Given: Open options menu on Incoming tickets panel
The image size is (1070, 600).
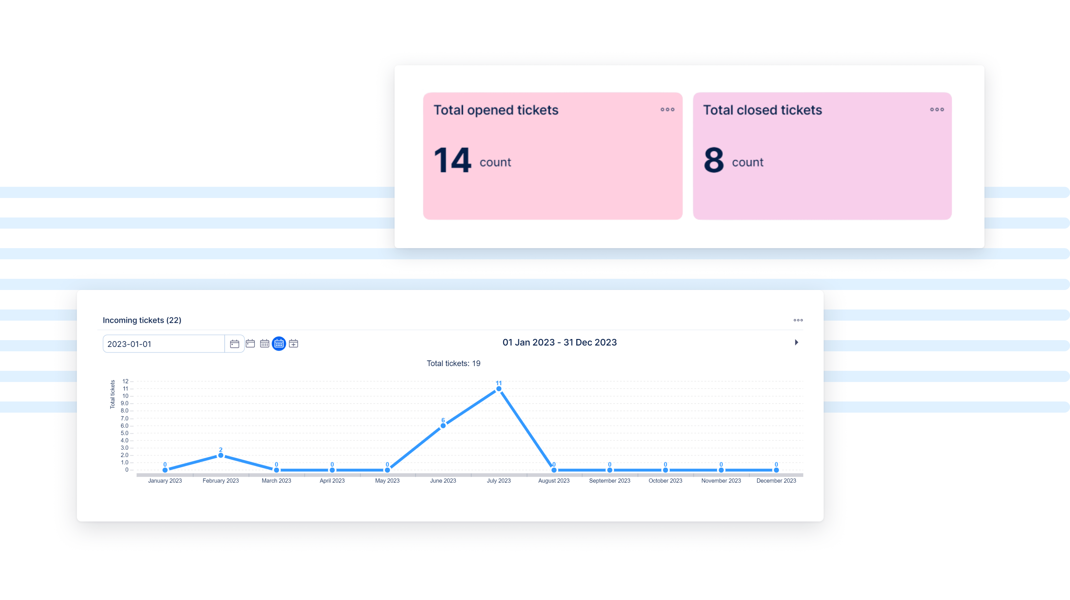Looking at the screenshot, I should pyautogui.click(x=798, y=320).
